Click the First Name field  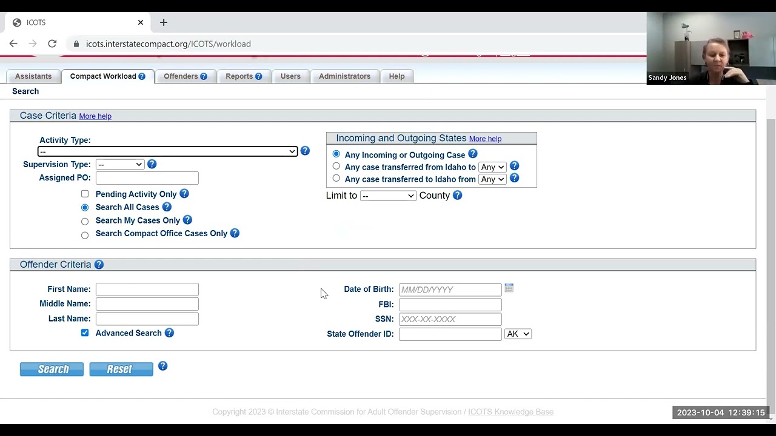[147, 289]
